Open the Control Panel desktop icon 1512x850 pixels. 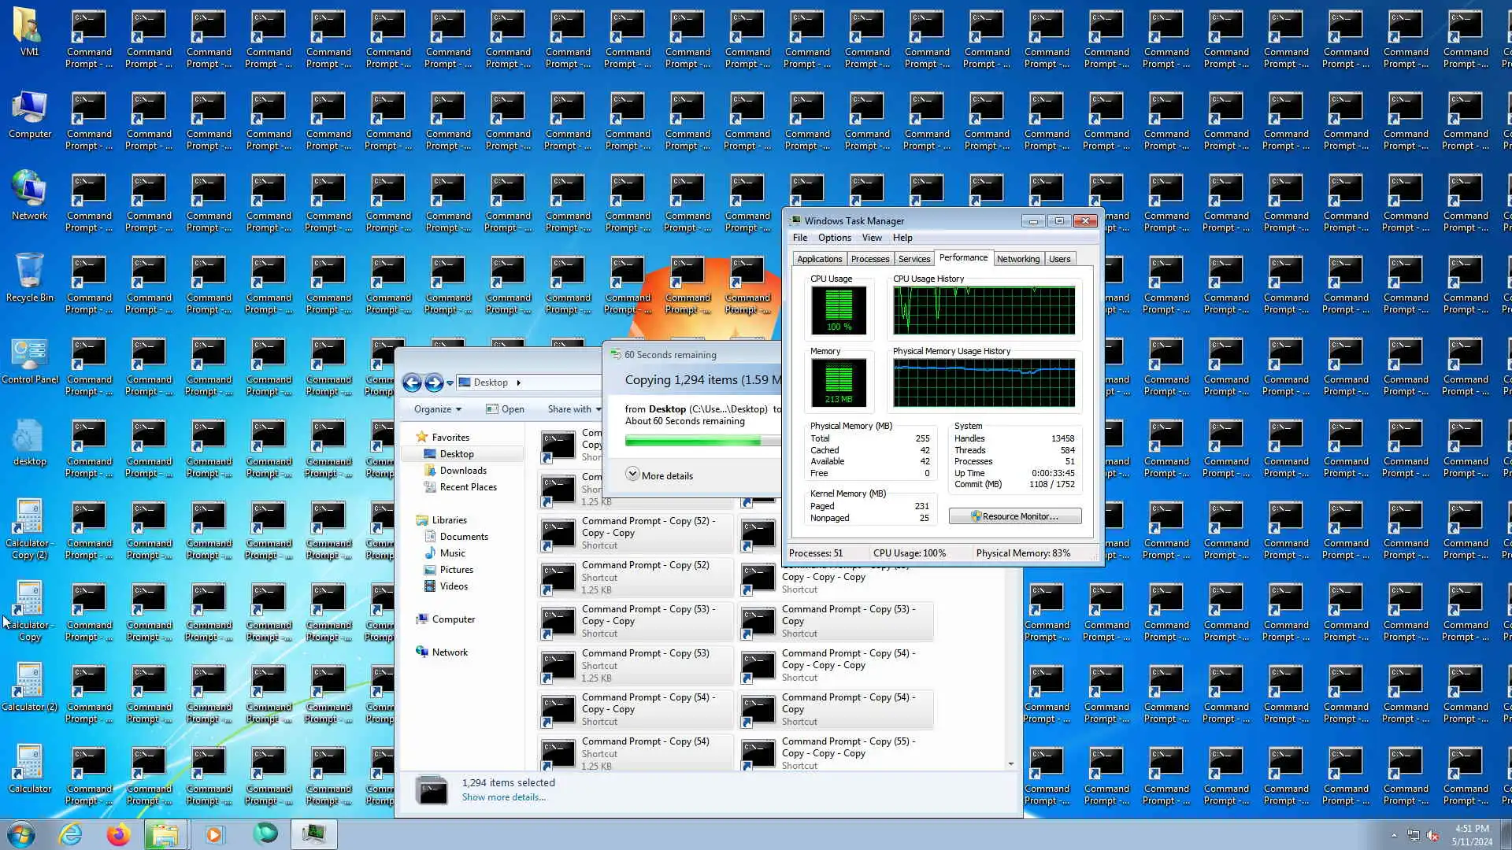[x=29, y=354]
